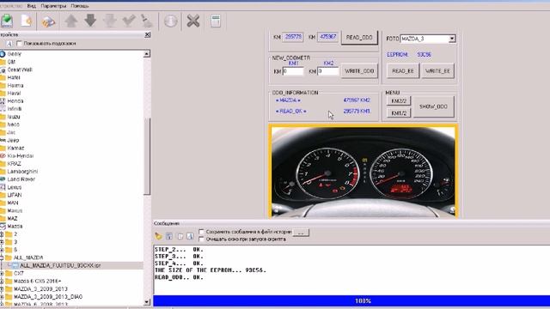Click the greyed-out down-arrow toolbar icon
Image resolution: width=550 pixels, height=309 pixels.
click(x=110, y=21)
